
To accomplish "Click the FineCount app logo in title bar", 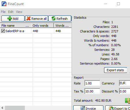I will pos(4,4).
